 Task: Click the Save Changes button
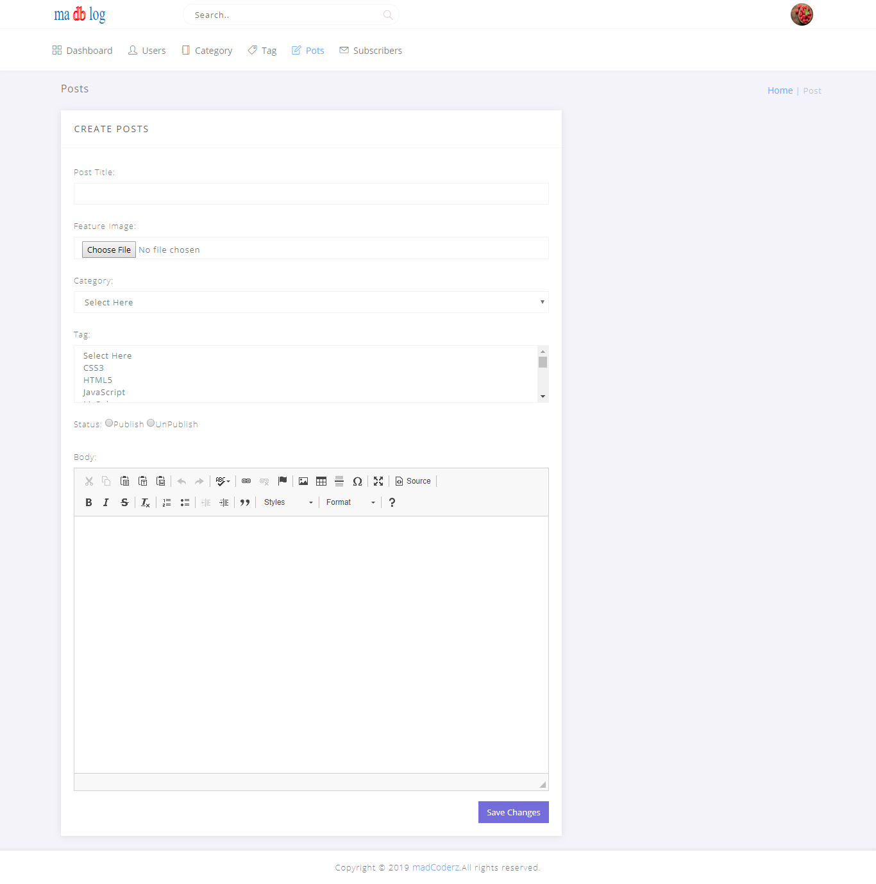click(514, 812)
